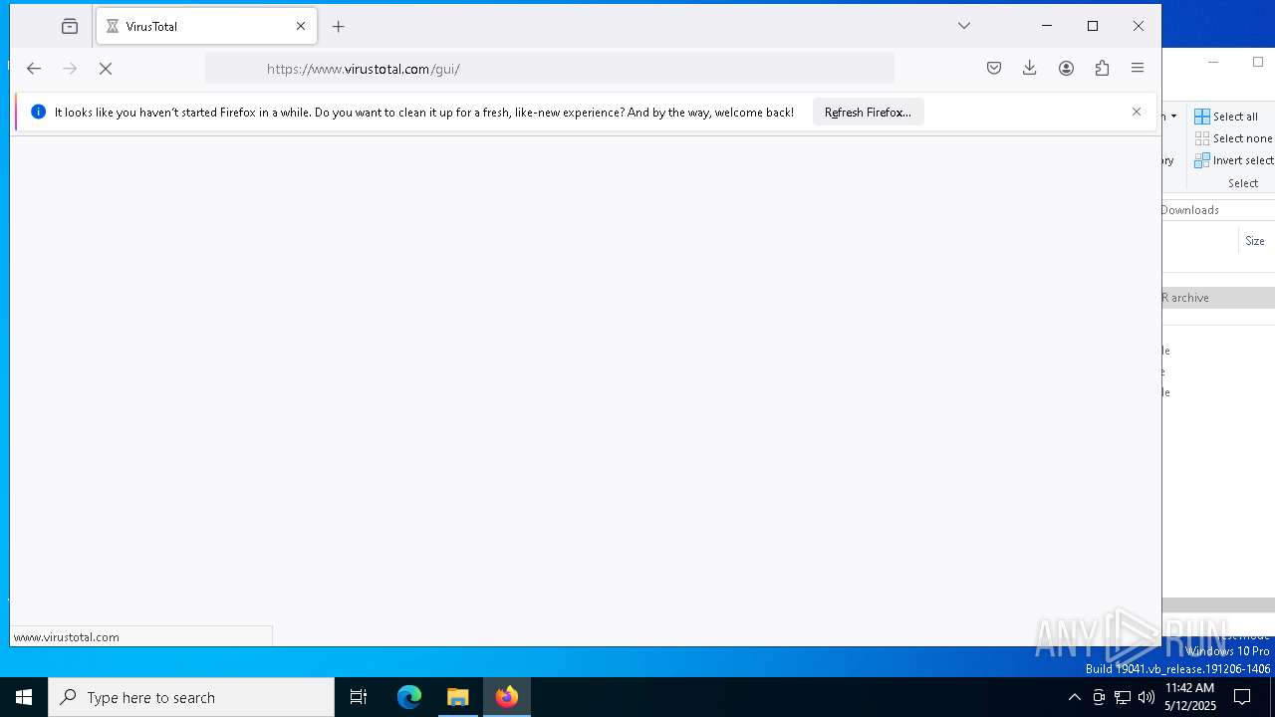Click Select none in File Explorer ribbon
Screen dimensions: 1275x717
coord(1233,138)
